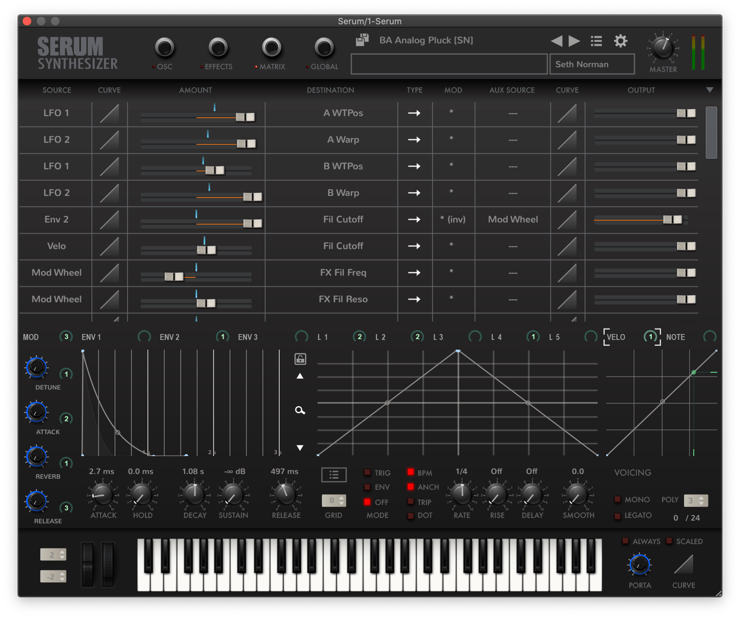Click the arrow type for A WTPos row
This screenshot has height=618, width=740.
click(x=414, y=113)
